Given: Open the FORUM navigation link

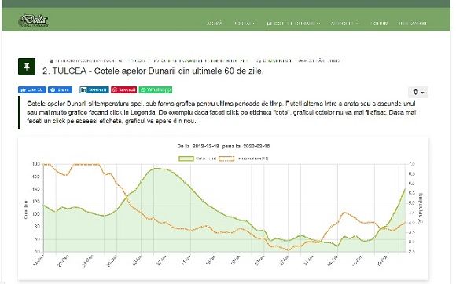Looking at the screenshot, I should (379, 24).
